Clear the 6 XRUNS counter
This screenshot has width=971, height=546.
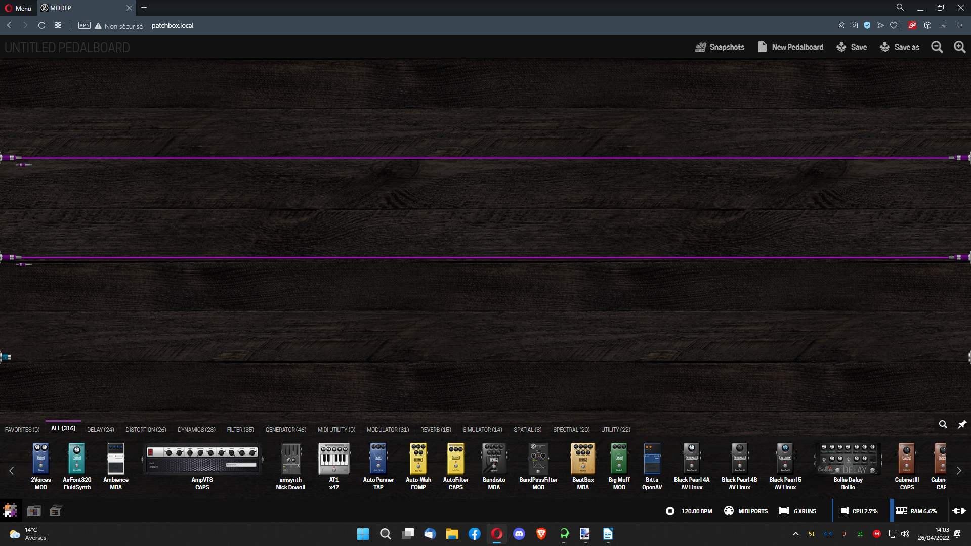point(798,511)
